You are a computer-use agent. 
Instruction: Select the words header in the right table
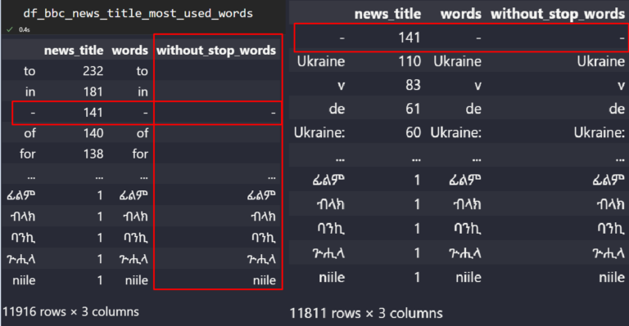pos(460,14)
